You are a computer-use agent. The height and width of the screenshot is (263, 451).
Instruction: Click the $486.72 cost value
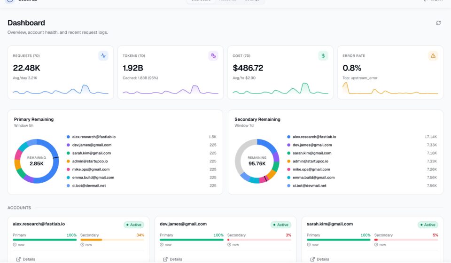coord(248,68)
